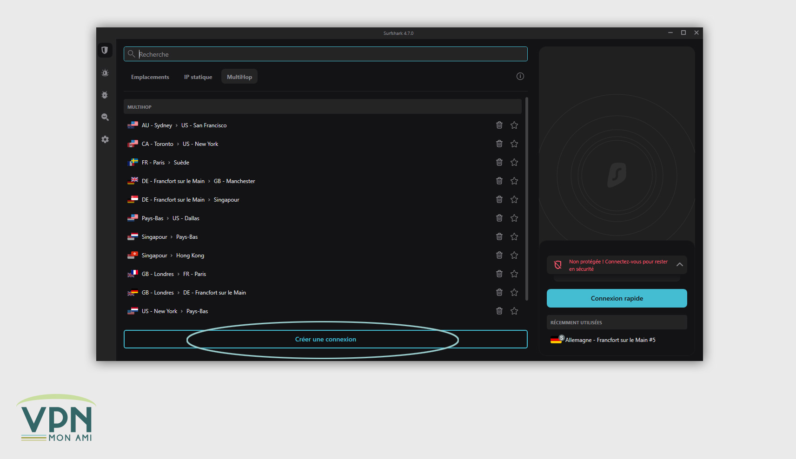Select the Singapour to Hong Kong row

click(323, 255)
